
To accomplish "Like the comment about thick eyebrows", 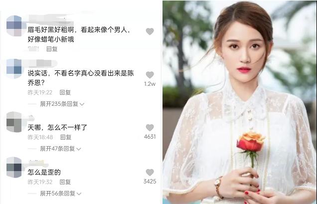I will [x=150, y=31].
